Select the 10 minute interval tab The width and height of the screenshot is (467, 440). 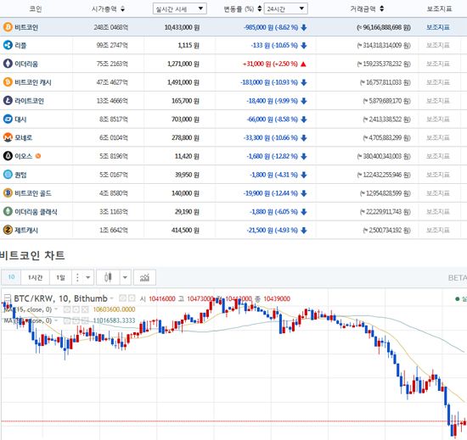click(x=11, y=277)
